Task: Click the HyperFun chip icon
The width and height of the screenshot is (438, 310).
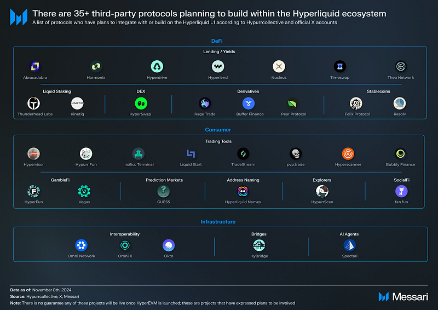Action: coord(33,191)
